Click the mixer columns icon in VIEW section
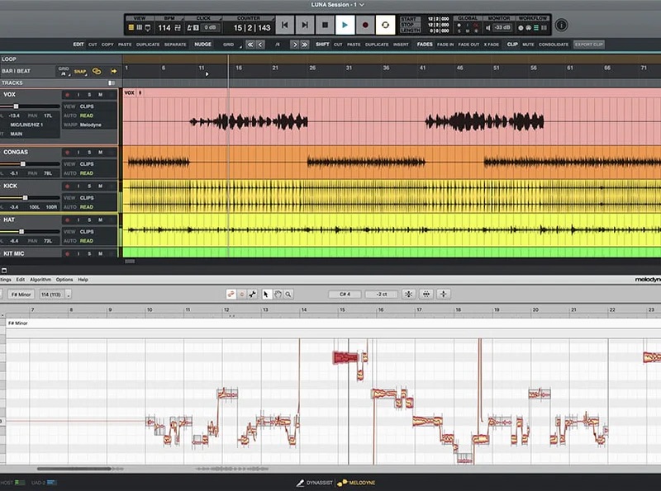The height and width of the screenshot is (491, 661). [x=139, y=27]
